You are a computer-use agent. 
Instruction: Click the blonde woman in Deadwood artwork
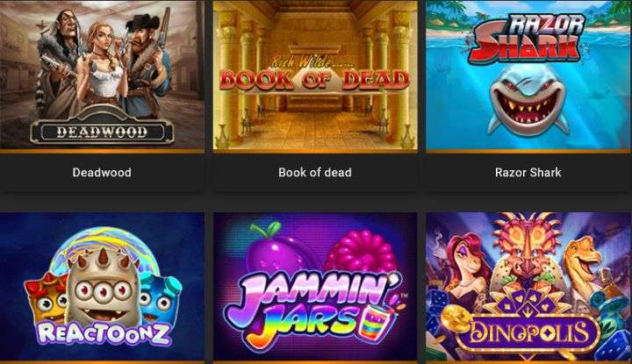click(x=101, y=68)
